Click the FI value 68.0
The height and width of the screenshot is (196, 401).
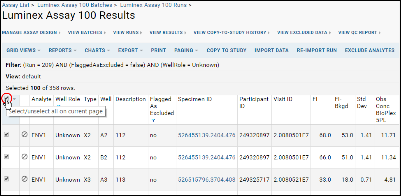(325, 135)
